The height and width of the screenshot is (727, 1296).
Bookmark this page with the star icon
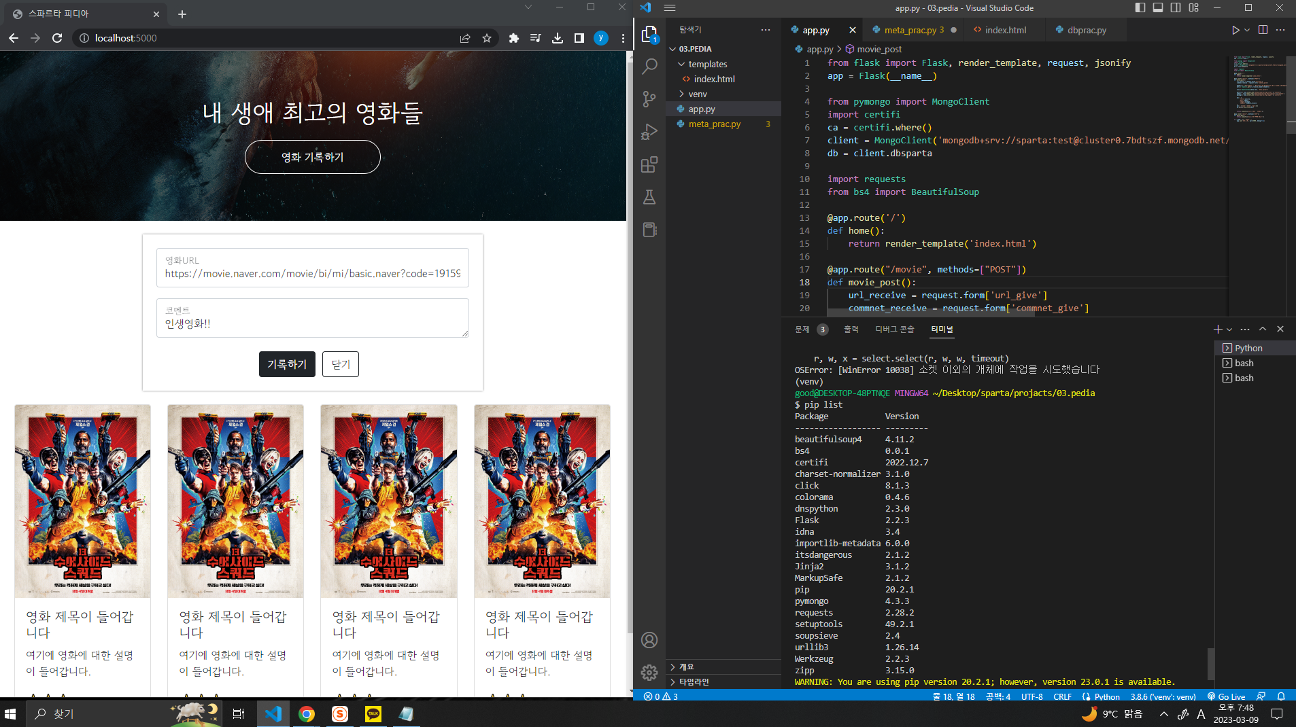[x=487, y=38]
